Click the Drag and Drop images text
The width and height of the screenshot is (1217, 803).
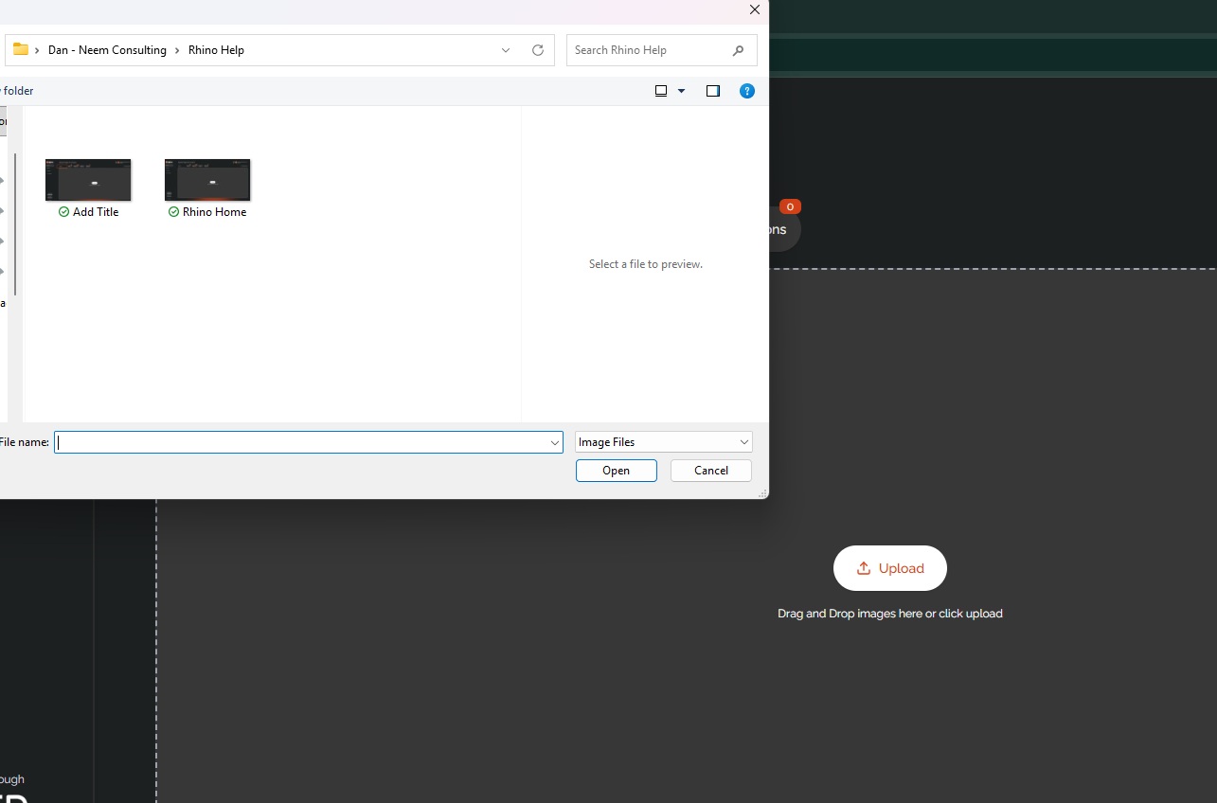click(890, 614)
